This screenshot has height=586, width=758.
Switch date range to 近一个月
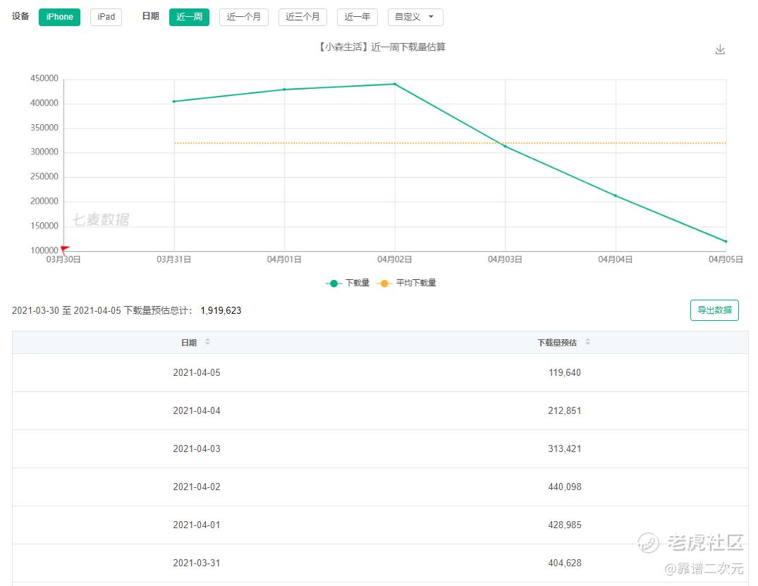[x=244, y=17]
